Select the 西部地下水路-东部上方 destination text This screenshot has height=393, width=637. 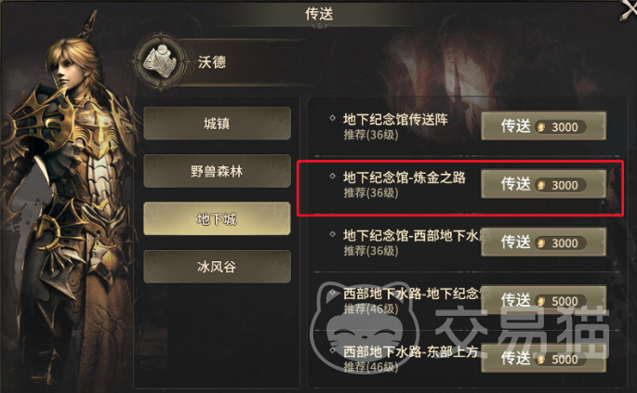click(411, 351)
